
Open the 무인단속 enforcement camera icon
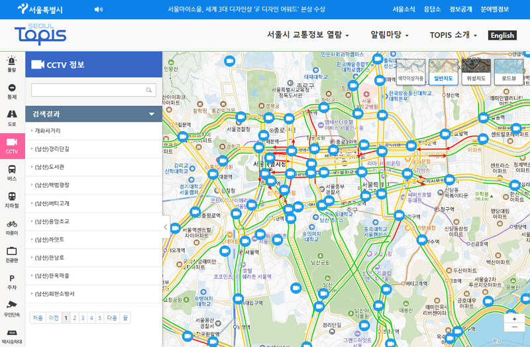click(12, 309)
